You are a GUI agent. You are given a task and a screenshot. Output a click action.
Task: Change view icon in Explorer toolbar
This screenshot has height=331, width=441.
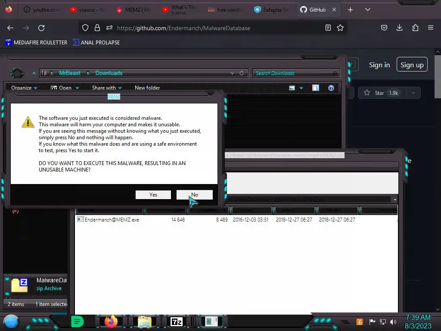[292, 88]
